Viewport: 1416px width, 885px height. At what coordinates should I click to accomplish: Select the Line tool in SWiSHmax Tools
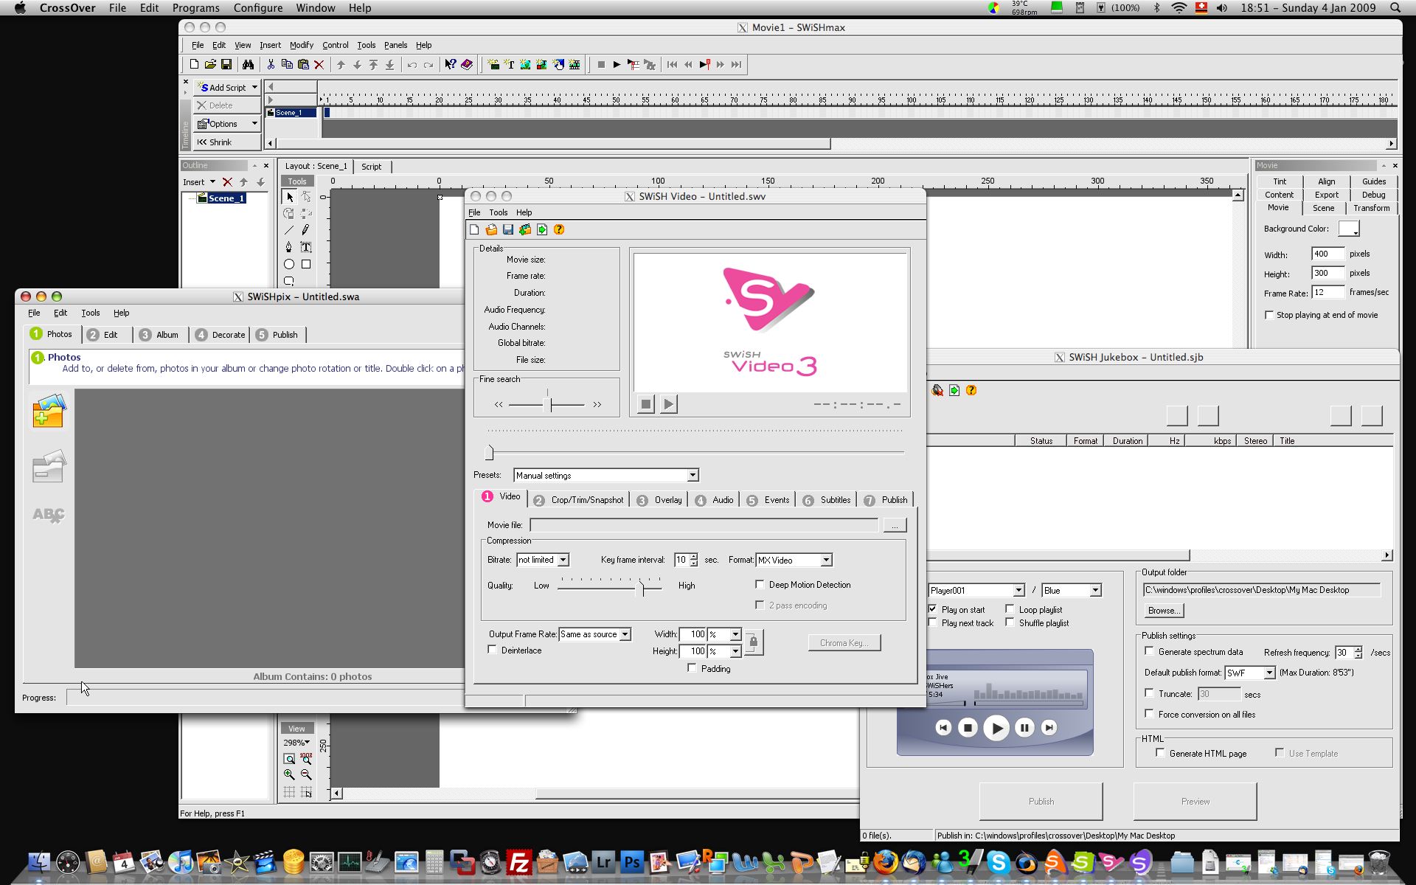tap(289, 230)
